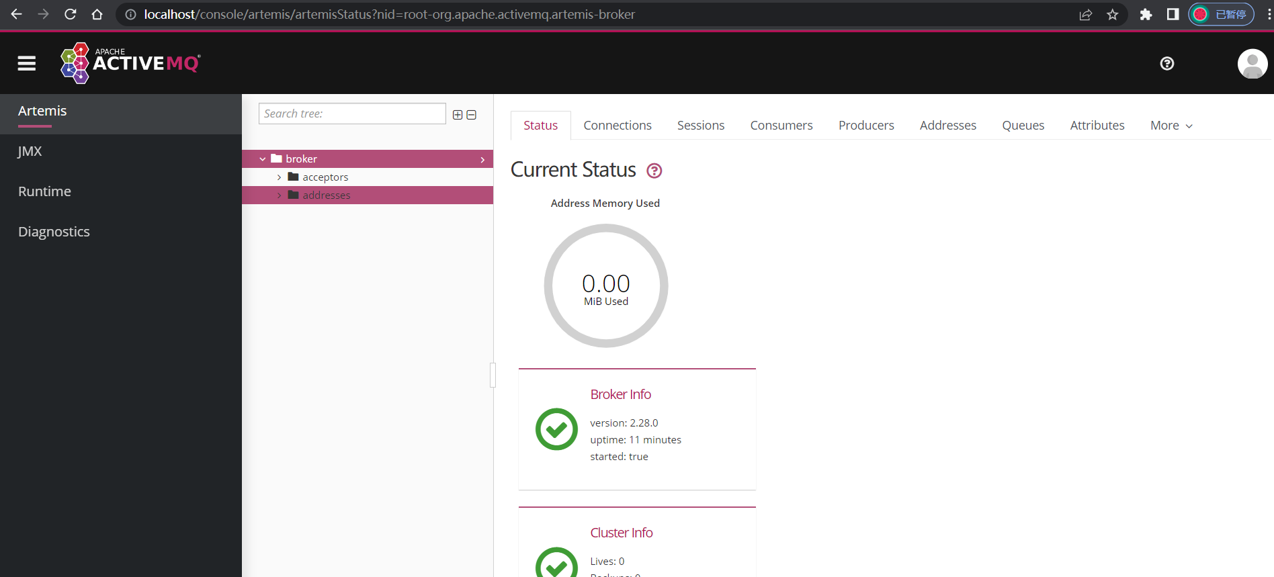The height and width of the screenshot is (577, 1274).
Task: Open the user avatar menu
Action: coord(1252,64)
